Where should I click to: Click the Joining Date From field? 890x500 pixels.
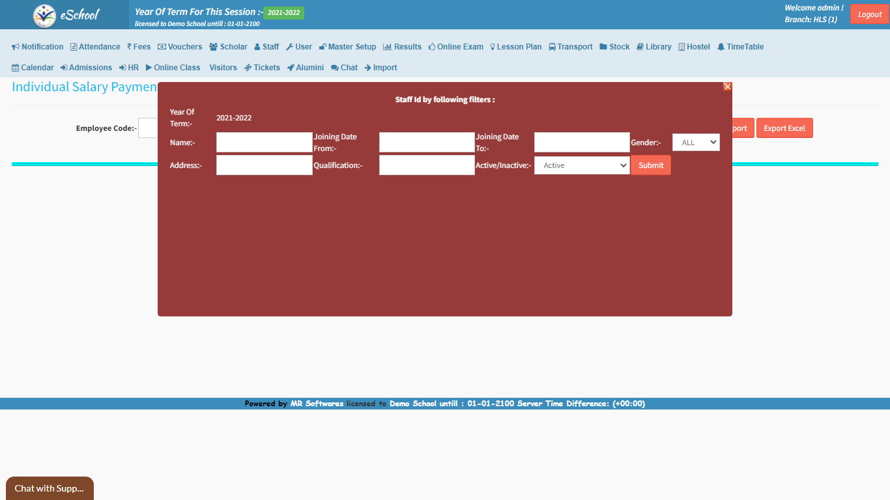[427, 143]
